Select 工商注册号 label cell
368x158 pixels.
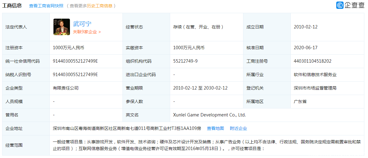[x=267, y=61]
